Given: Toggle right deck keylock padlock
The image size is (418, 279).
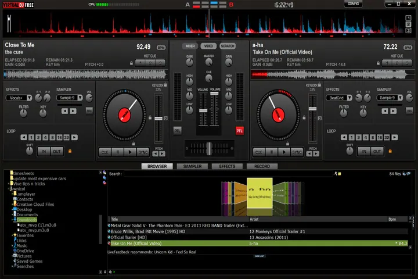Looking at the screenshot, I should click(320, 85).
